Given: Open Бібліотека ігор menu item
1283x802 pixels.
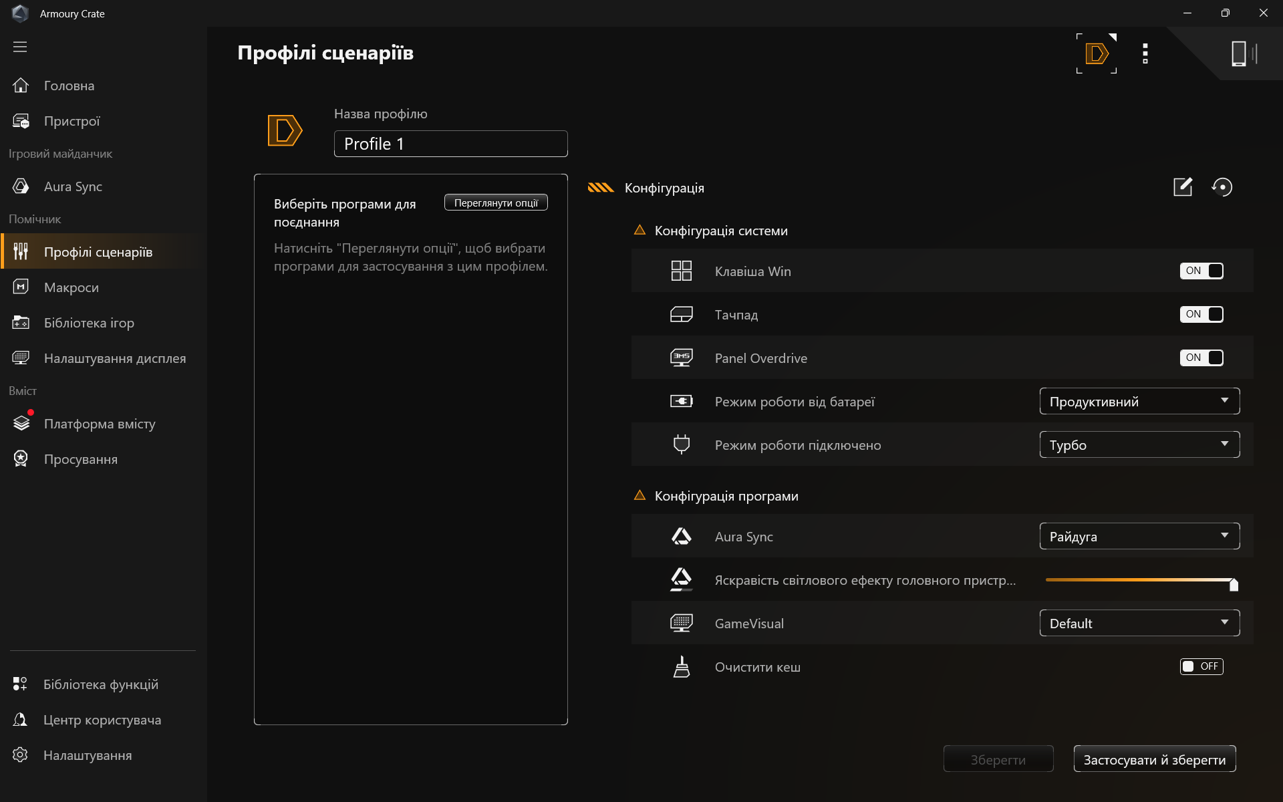Looking at the screenshot, I should tap(89, 323).
